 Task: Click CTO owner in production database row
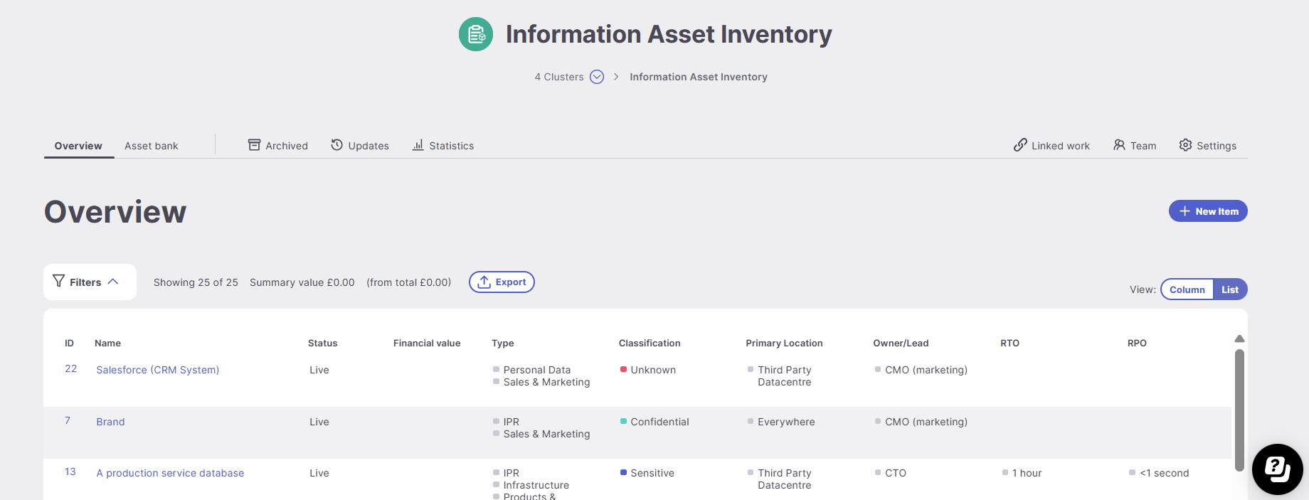[x=896, y=473]
